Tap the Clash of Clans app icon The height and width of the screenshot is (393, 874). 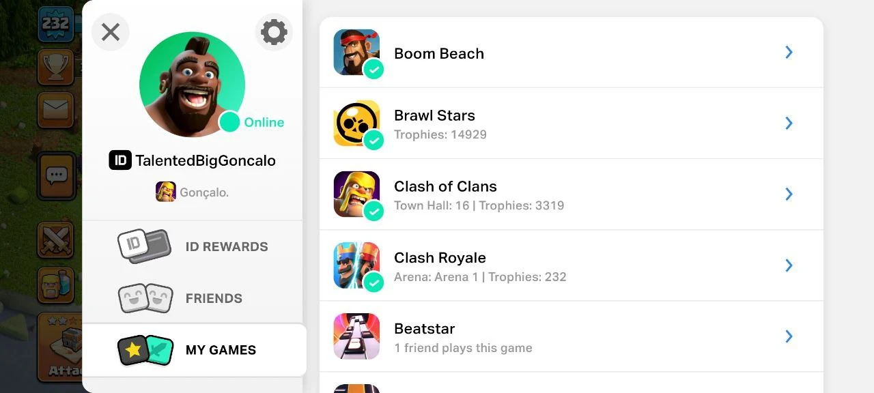tap(356, 194)
